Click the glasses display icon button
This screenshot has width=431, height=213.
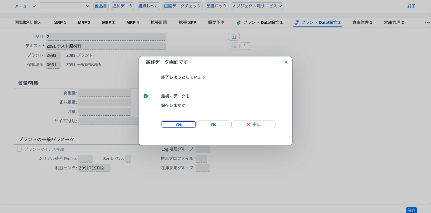234,46
